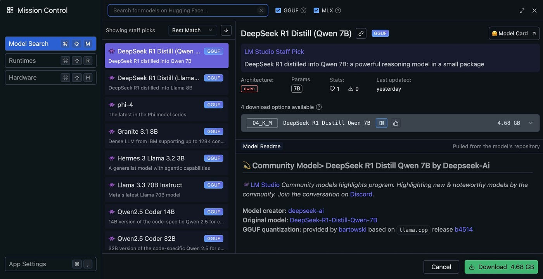This screenshot has width=543, height=279.
Task: Switch to Model Search tab
Action: click(x=50, y=44)
